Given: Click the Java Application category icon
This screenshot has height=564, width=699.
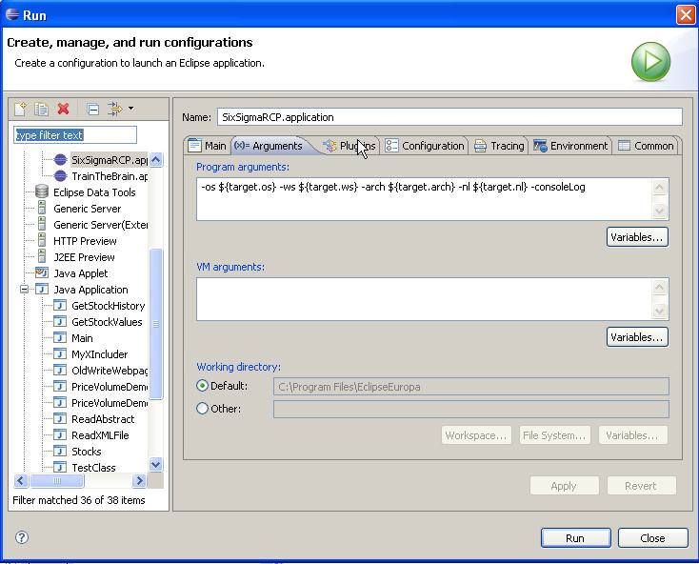Looking at the screenshot, I should [x=42, y=289].
